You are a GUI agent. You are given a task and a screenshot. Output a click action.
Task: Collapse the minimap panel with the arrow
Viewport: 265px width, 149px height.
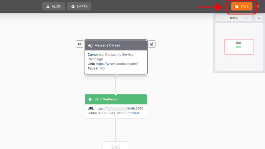point(259,18)
